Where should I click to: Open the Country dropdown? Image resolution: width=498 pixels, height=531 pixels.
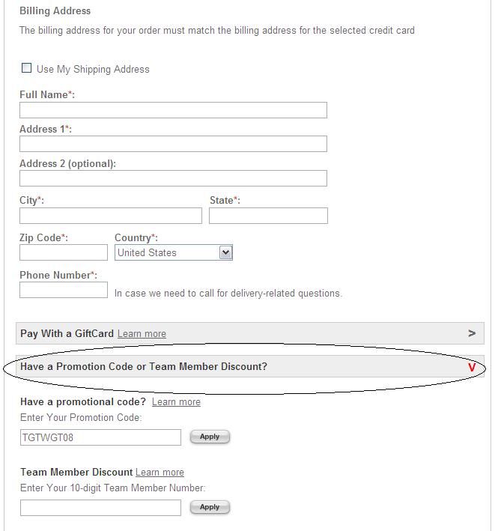173,252
